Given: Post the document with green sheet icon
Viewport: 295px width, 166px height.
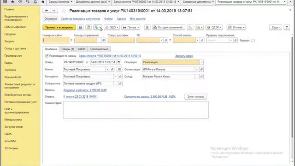Looking at the screenshot, I should pyautogui.click(x=88, y=27).
